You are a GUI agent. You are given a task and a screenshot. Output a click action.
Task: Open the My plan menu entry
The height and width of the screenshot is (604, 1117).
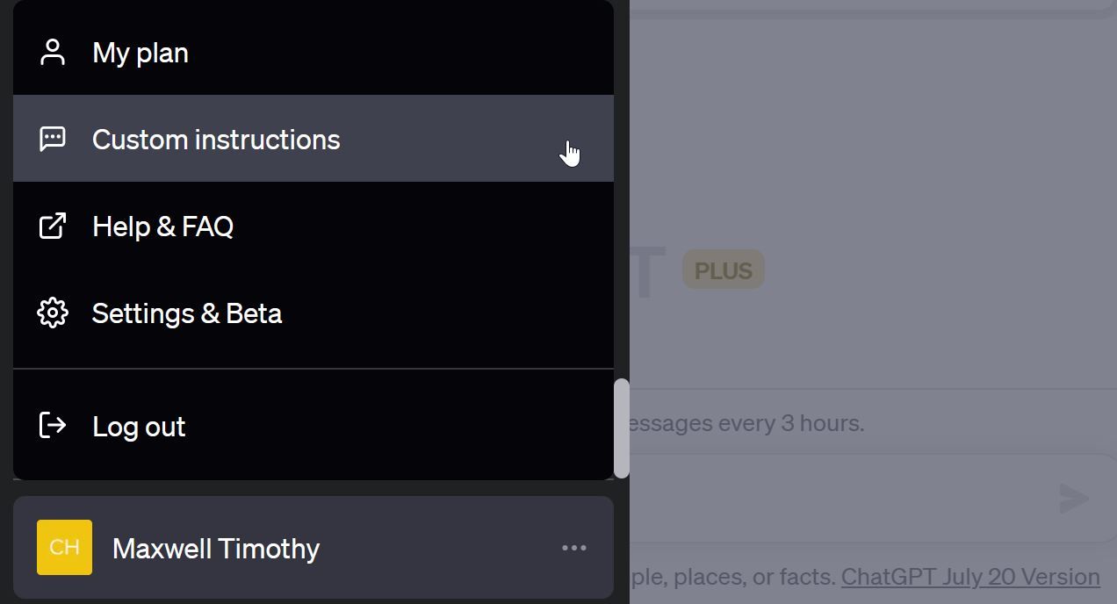tap(140, 52)
